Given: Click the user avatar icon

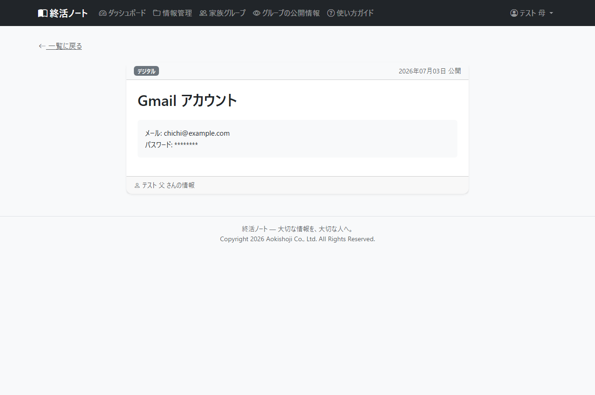Looking at the screenshot, I should click(x=514, y=13).
